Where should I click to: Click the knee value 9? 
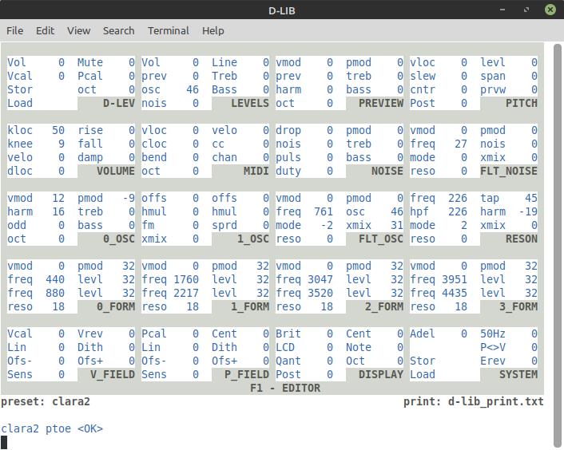click(x=62, y=144)
